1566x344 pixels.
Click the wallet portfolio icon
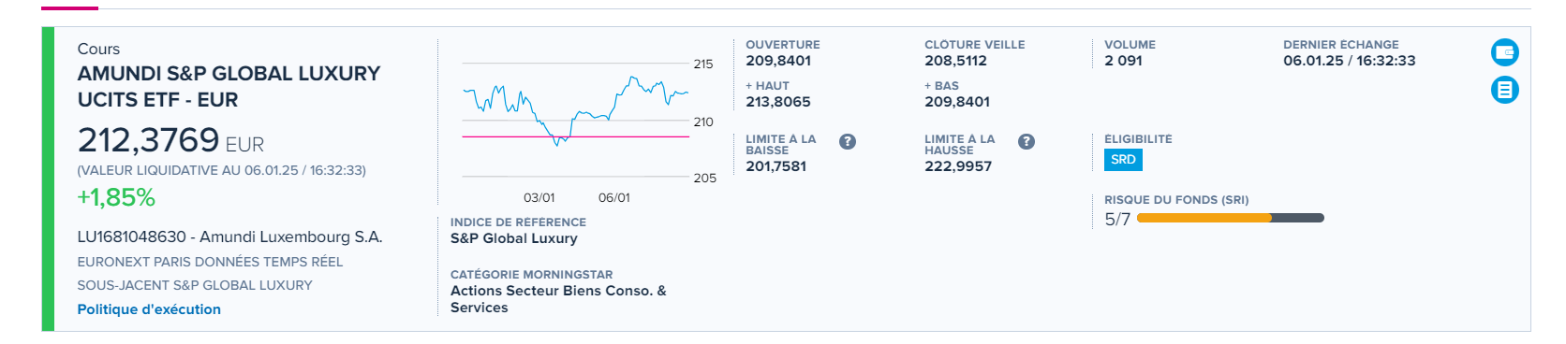click(x=1505, y=52)
